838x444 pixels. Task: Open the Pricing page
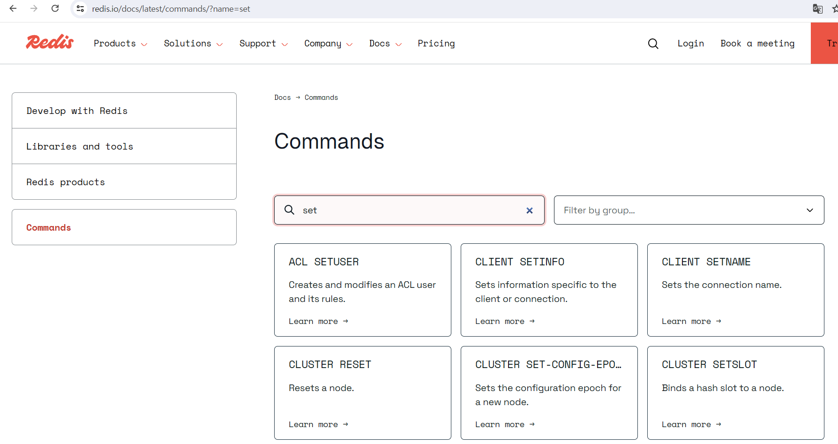click(436, 44)
